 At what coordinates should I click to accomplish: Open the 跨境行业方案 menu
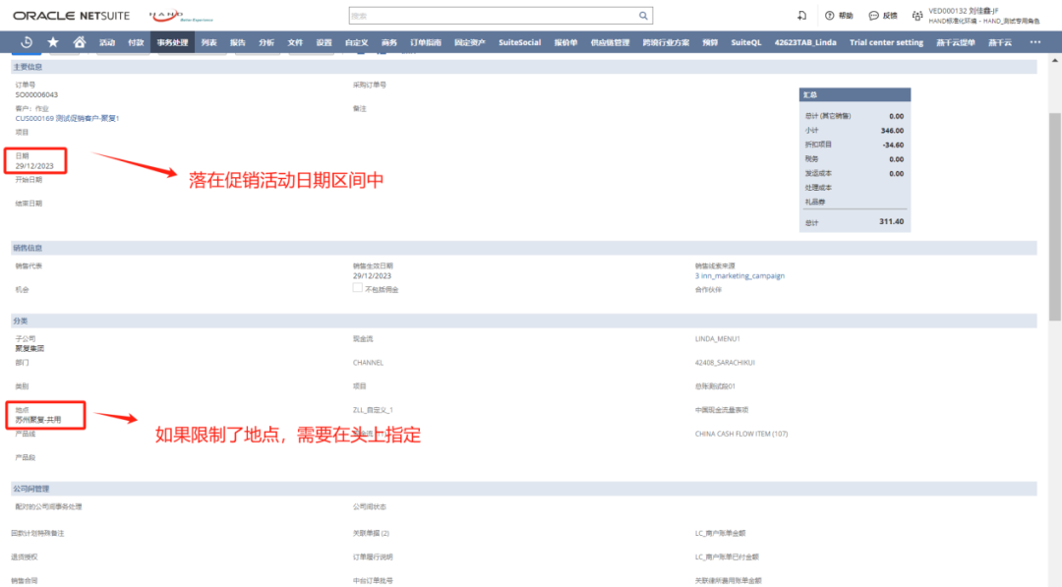tap(666, 42)
